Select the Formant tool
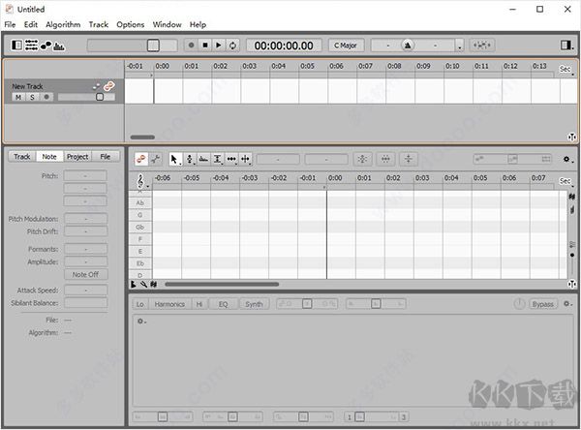581x430 pixels. [x=203, y=159]
